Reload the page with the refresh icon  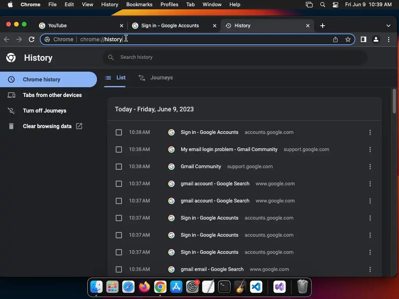click(32, 39)
